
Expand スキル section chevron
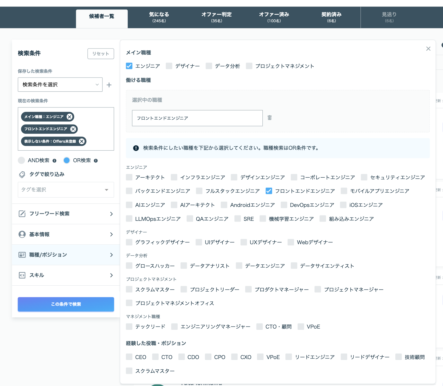tap(111, 275)
